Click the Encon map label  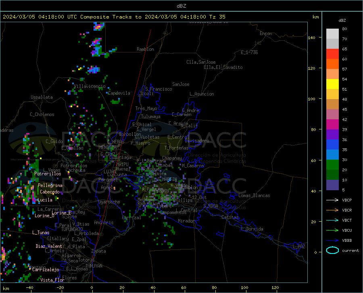click(266, 33)
